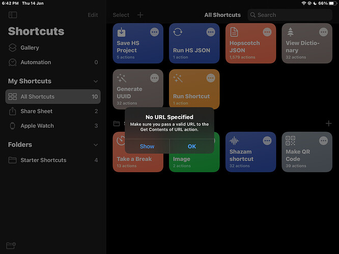Open the Gallery section
The width and height of the screenshot is (339, 254).
[x=30, y=48]
